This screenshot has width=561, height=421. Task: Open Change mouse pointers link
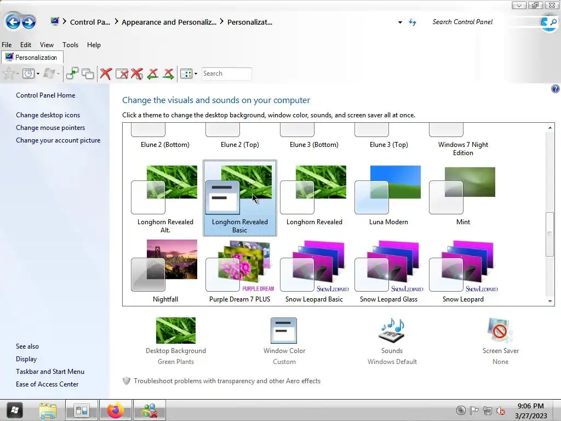click(x=50, y=127)
